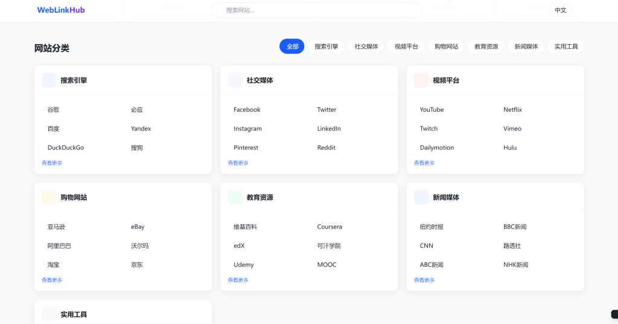Visit the LinkedIn link
This screenshot has height=324, width=618.
click(329, 129)
